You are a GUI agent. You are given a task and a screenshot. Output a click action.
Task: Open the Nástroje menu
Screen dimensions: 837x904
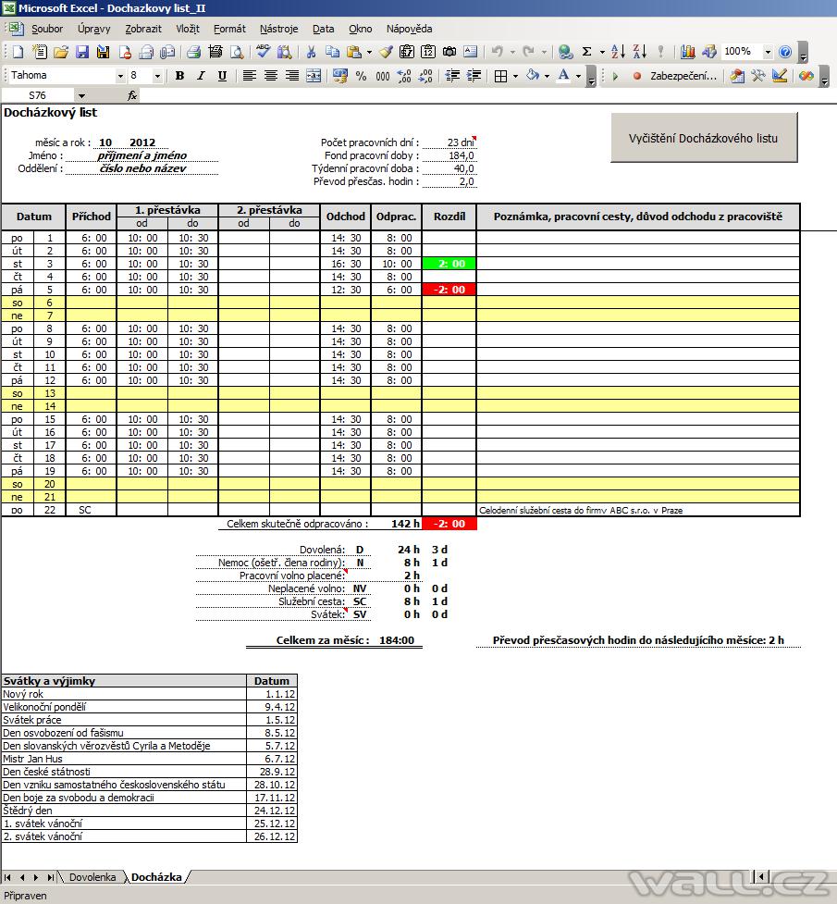(x=279, y=29)
